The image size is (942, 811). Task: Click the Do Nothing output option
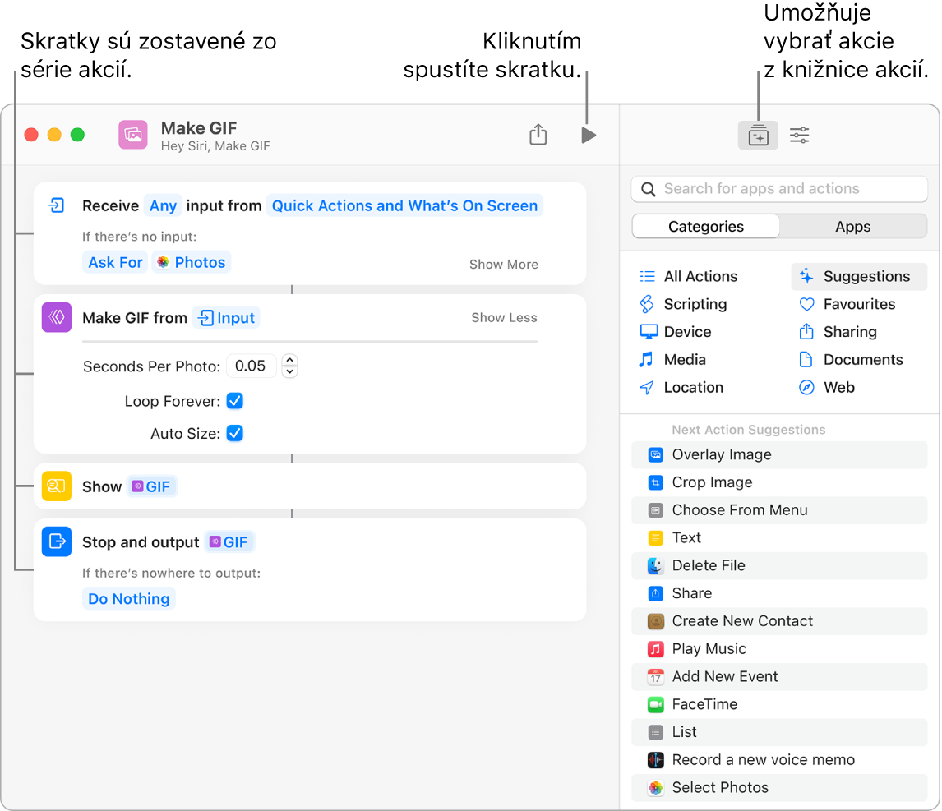pyautogui.click(x=129, y=599)
